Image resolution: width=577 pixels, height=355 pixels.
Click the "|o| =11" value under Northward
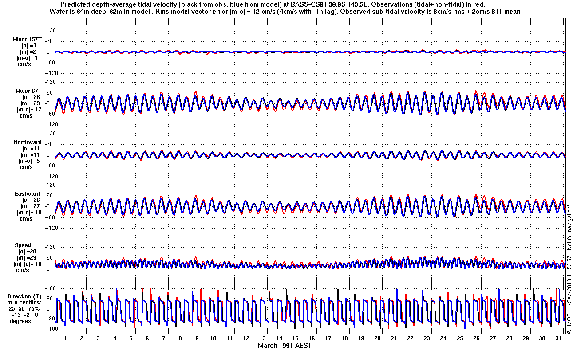pyautogui.click(x=30, y=149)
